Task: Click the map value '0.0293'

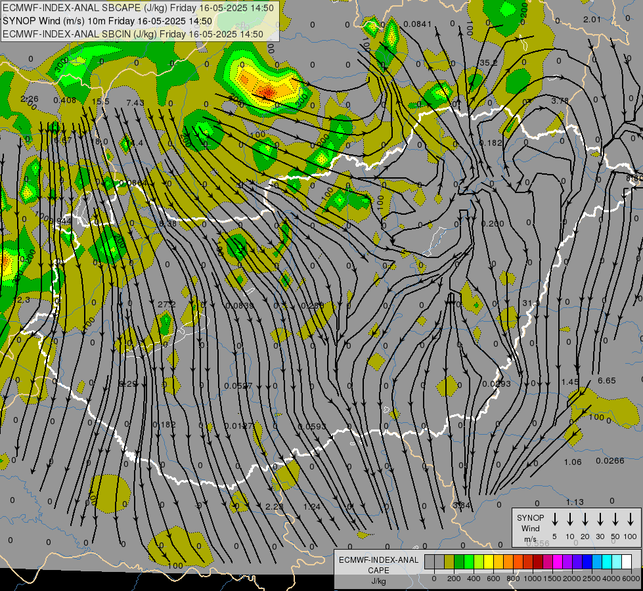Action: tap(496, 384)
